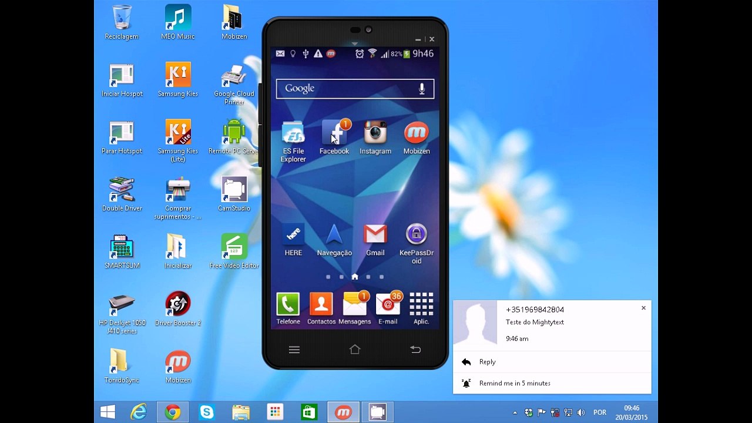Open the Aplic. app drawer
Image resolution: width=752 pixels, height=423 pixels.
(x=421, y=308)
